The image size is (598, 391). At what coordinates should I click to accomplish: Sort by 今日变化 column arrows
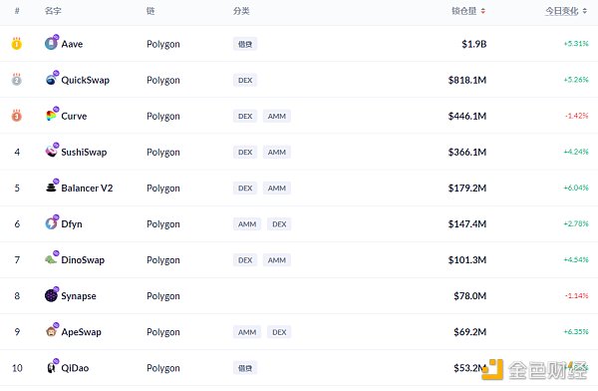[585, 11]
